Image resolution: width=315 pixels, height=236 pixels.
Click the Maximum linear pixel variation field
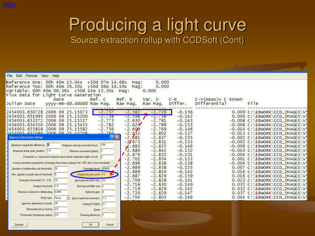(53, 151)
